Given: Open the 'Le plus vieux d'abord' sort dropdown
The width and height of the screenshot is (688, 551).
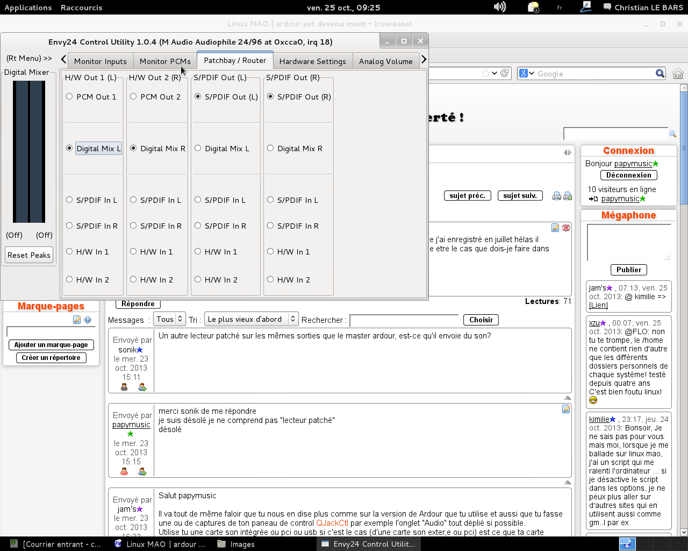Looking at the screenshot, I should tap(251, 319).
